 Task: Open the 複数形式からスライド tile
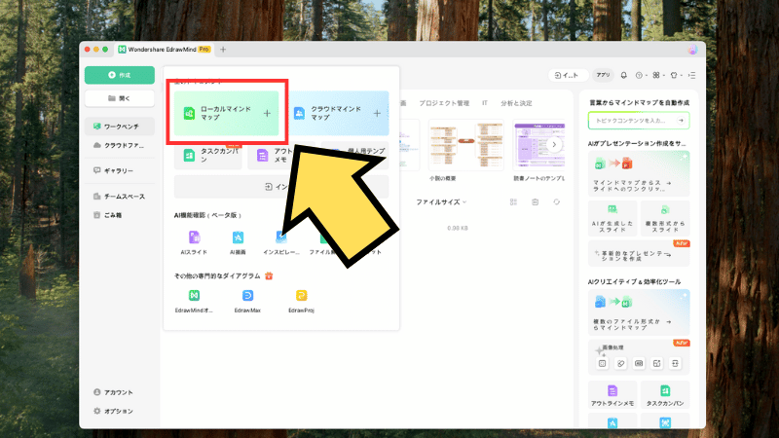(x=665, y=218)
